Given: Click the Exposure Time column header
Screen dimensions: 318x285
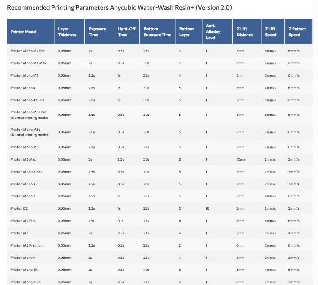Looking at the screenshot, I should click(x=97, y=32).
